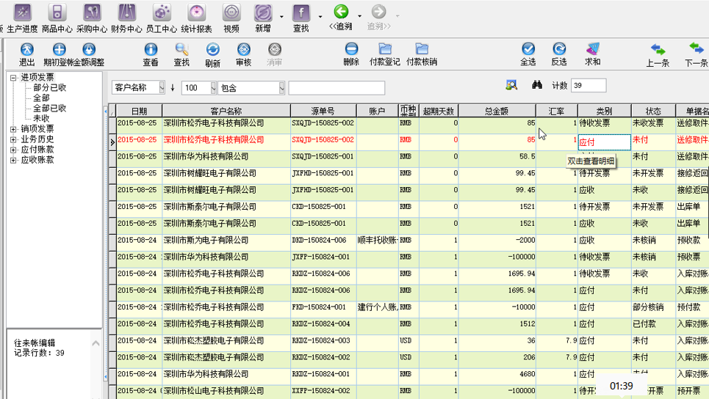Click the selected 应付 category cell
709x399 pixels.
604,142
